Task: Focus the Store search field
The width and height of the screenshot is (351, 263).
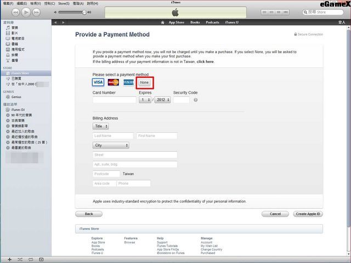Action: [x=323, y=12]
